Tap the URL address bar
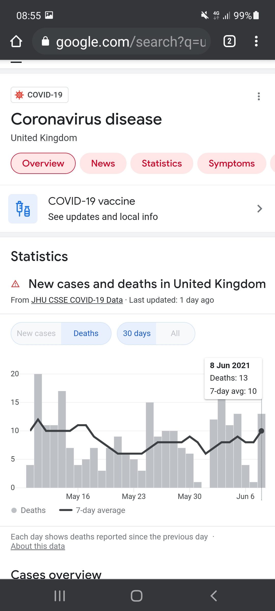Viewport: 275px width, 611px height. click(x=121, y=41)
